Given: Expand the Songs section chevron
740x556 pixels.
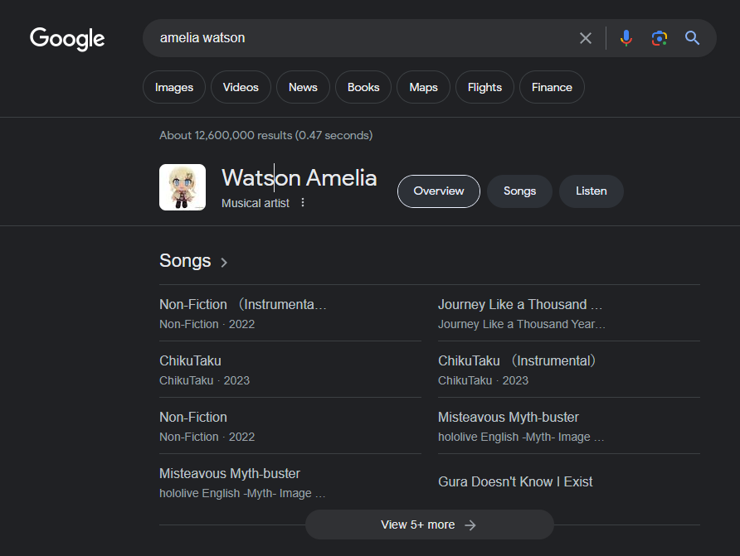Looking at the screenshot, I should tap(224, 263).
